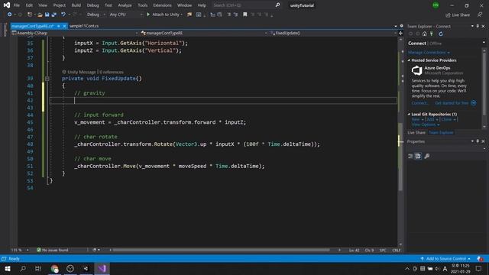Image resolution: width=489 pixels, height=275 pixels.
Task: Click the Visual Studio taskbar icon
Action: 102,268
